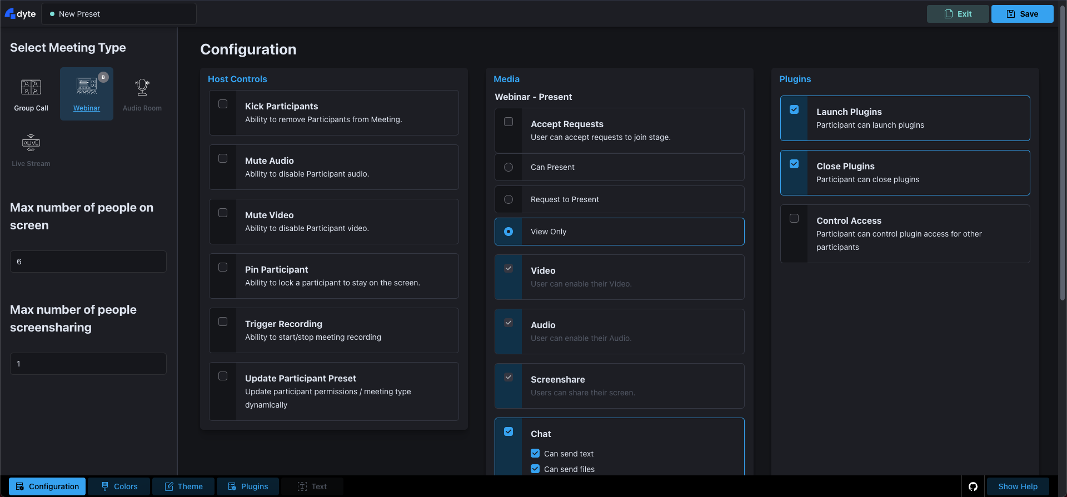The height and width of the screenshot is (497, 1067).
Task: Switch to the Text tab
Action: (x=312, y=486)
